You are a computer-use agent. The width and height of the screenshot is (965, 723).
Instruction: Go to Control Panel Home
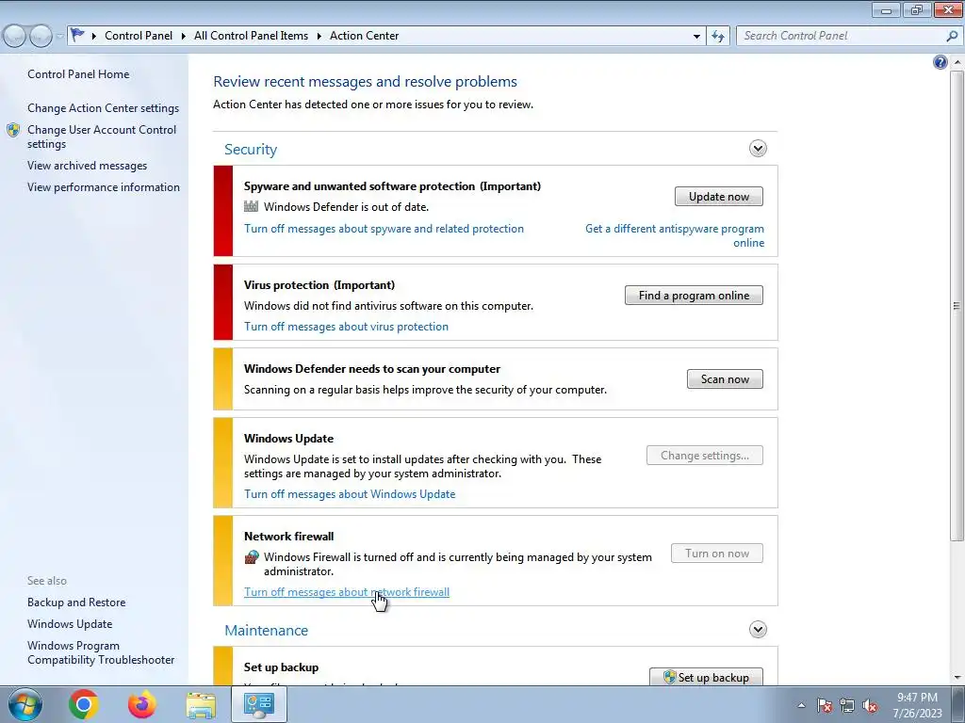click(78, 73)
